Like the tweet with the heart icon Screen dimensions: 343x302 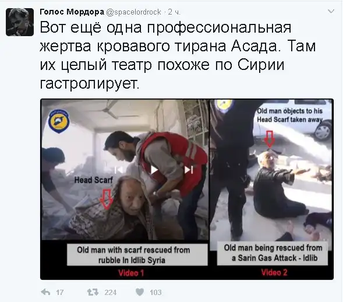[140, 292]
